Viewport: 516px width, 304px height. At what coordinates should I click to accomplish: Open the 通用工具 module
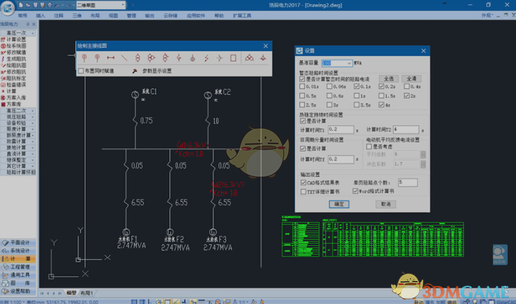click(18, 275)
